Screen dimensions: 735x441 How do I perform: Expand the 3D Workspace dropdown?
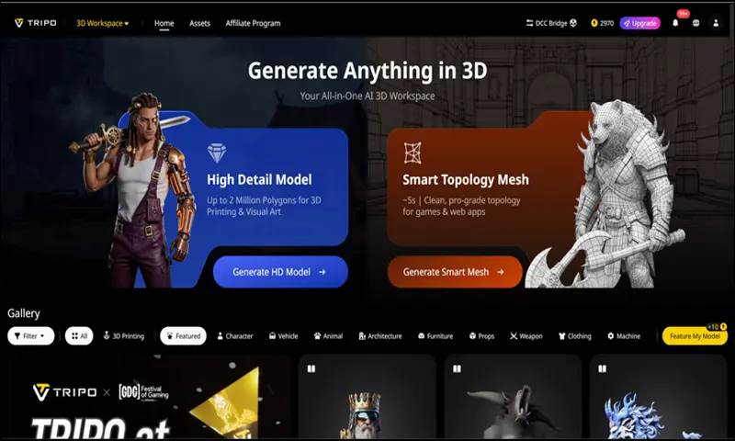(102, 23)
